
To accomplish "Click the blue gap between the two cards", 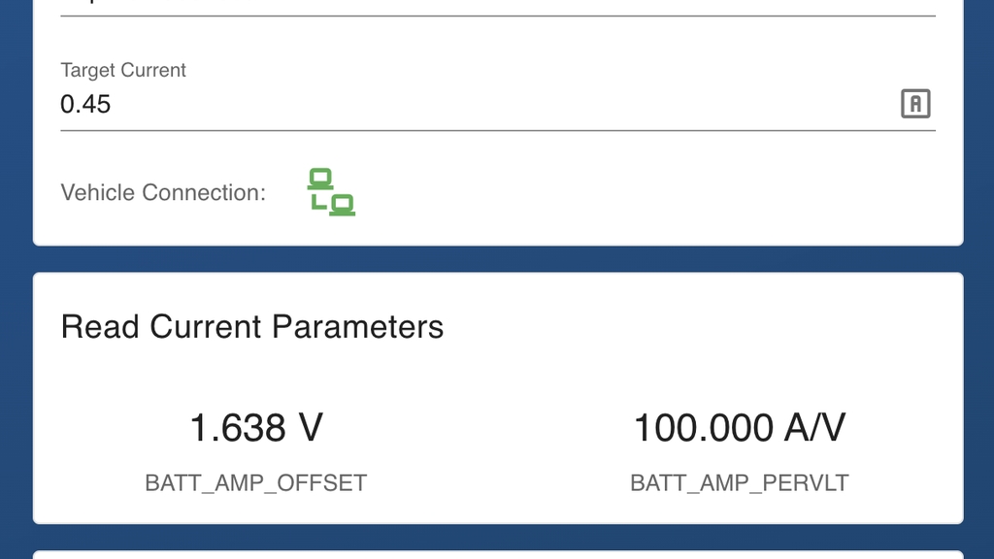I will point(497,259).
